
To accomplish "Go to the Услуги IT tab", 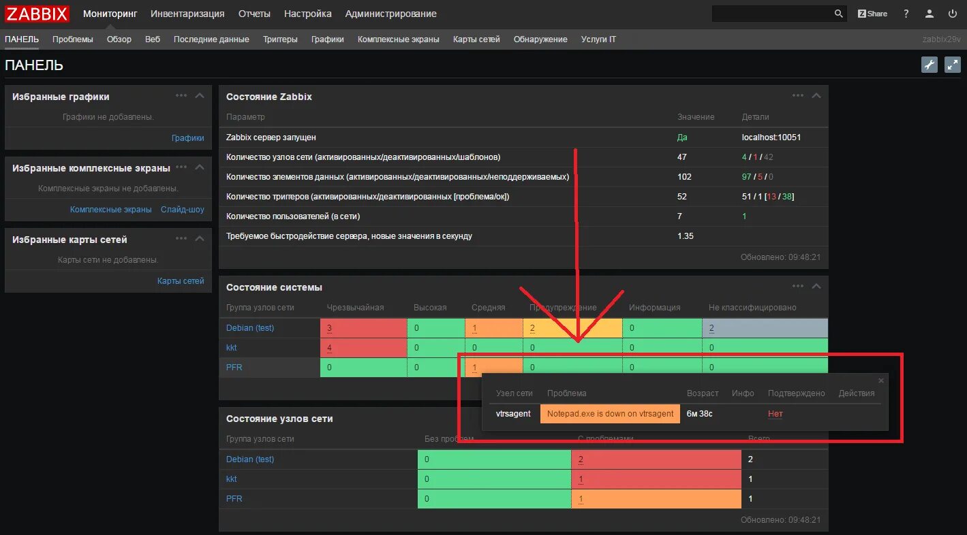I will (x=598, y=39).
